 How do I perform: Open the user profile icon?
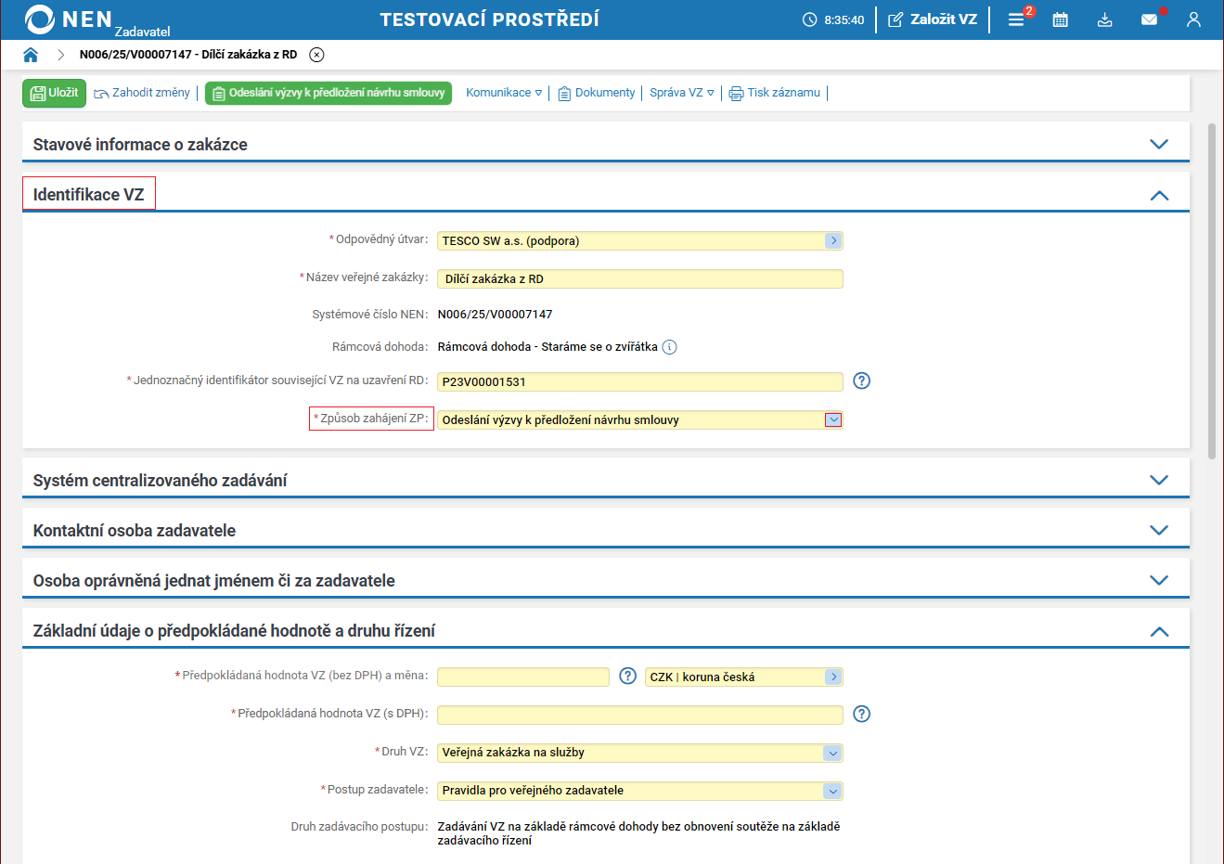tap(1193, 19)
